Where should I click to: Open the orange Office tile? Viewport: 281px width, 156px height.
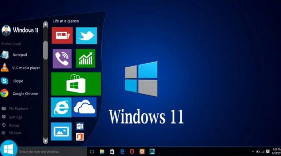[x=80, y=137]
